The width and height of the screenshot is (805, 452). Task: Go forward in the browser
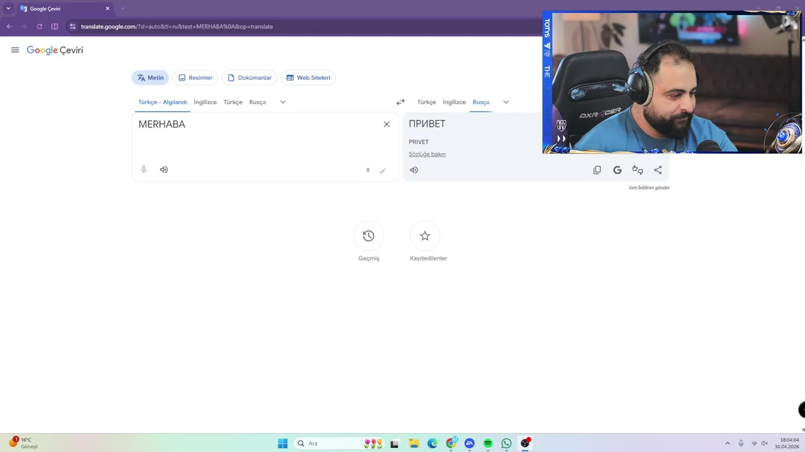(24, 26)
